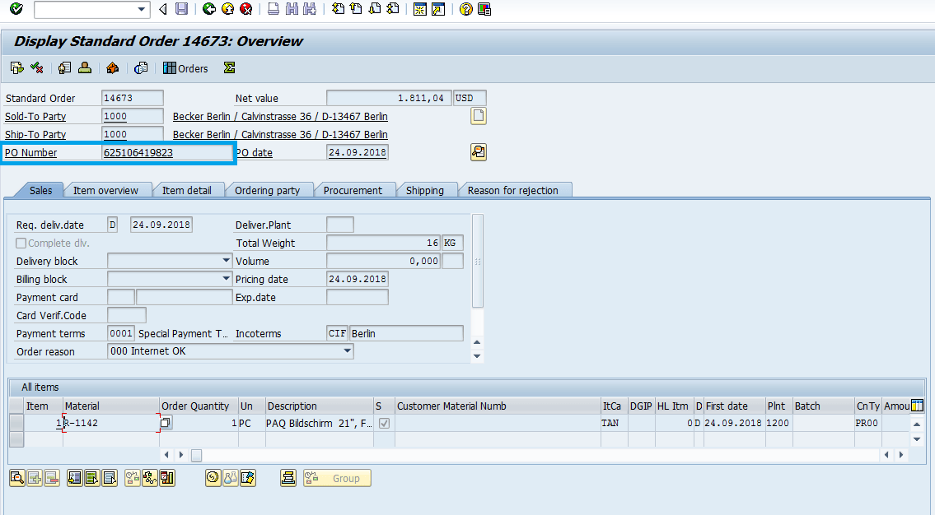Click the Previous Page icon
The image size is (935, 515).
pyautogui.click(x=356, y=9)
